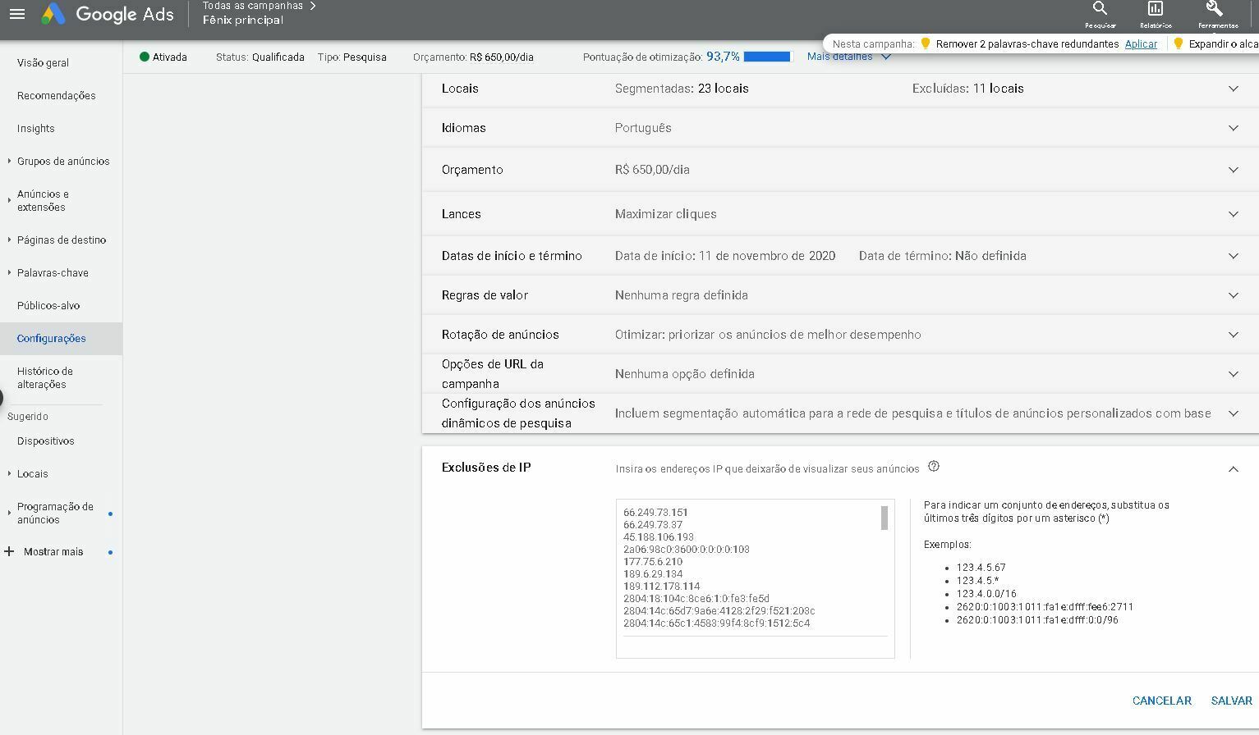Viewport: 1259px width, 735px height.
Task: Click the Aplicar link
Action: click(x=1141, y=43)
